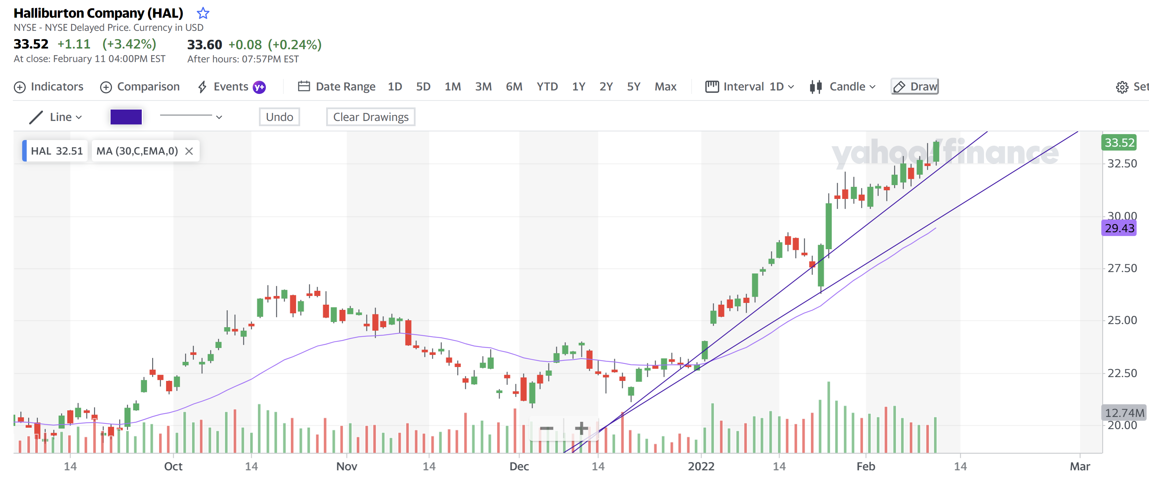Select the 5D range
This screenshot has height=488, width=1149.
pyautogui.click(x=423, y=87)
